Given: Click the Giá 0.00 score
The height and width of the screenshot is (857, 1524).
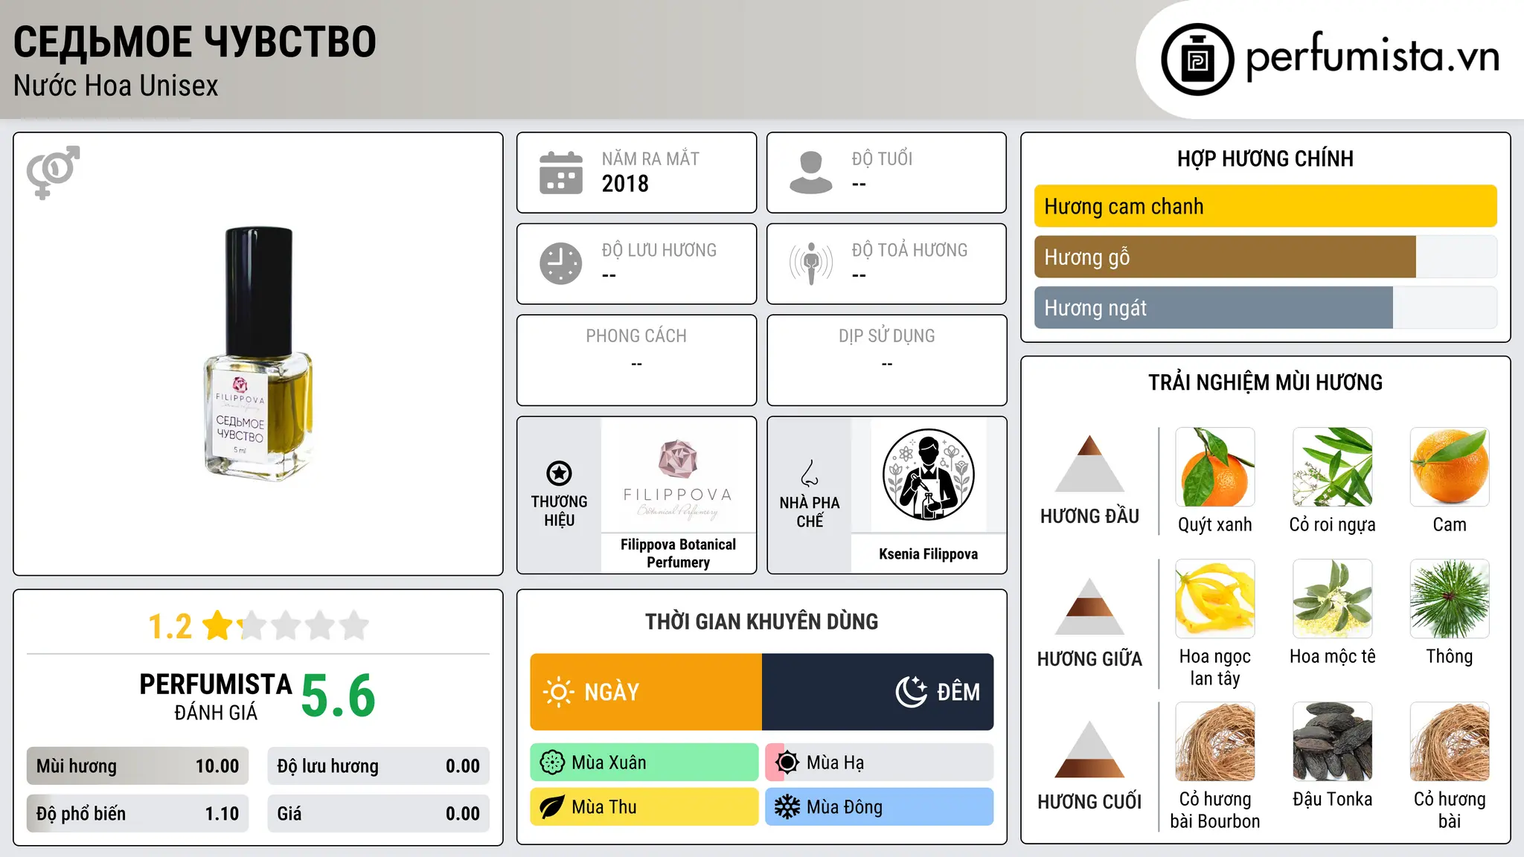Looking at the screenshot, I should coord(379,814).
